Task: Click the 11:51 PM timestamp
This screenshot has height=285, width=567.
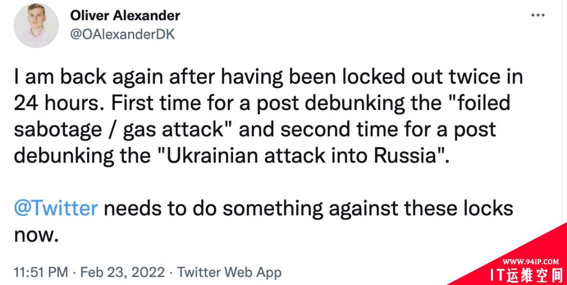Action: (x=41, y=272)
